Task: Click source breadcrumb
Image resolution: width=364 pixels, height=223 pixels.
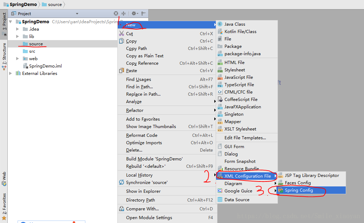Action: click(x=52, y=5)
